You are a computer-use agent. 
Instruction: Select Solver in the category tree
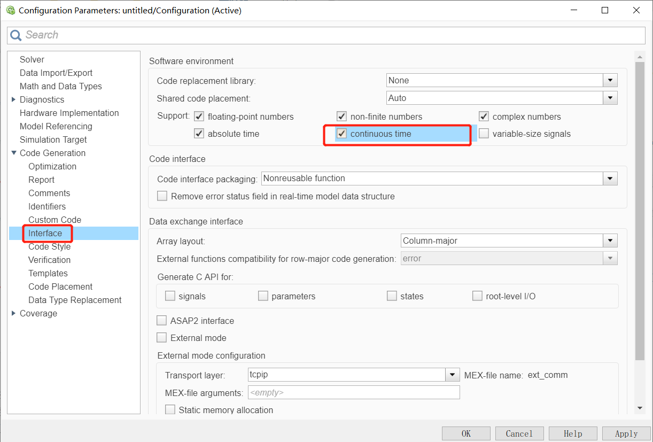pyautogui.click(x=32, y=59)
